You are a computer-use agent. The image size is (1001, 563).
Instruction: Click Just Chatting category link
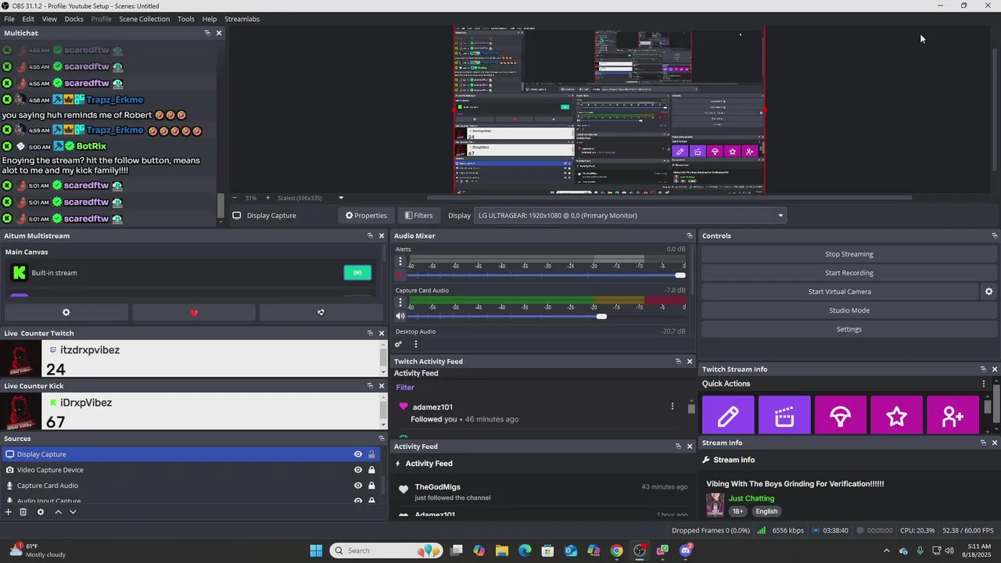[752, 499]
